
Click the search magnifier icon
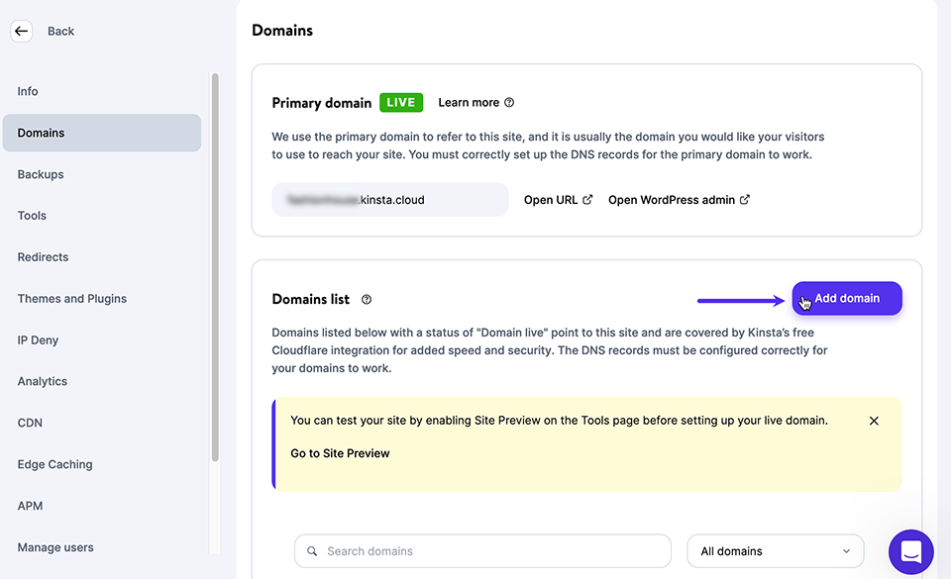click(312, 551)
